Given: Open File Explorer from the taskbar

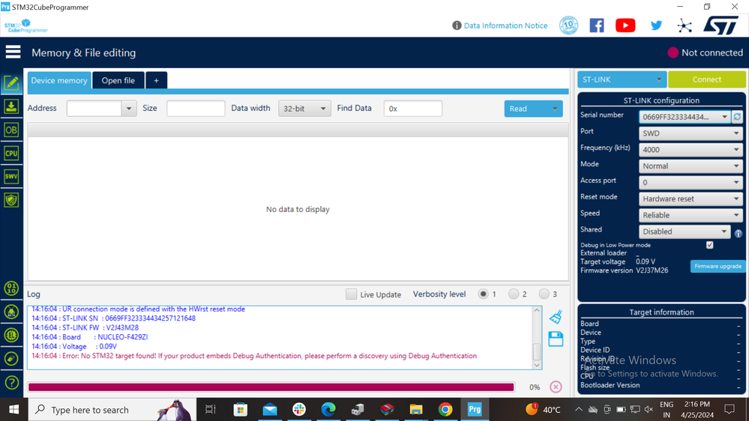Looking at the screenshot, I should tap(416, 410).
